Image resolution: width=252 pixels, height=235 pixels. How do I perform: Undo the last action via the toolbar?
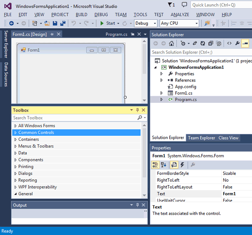coord(74,24)
